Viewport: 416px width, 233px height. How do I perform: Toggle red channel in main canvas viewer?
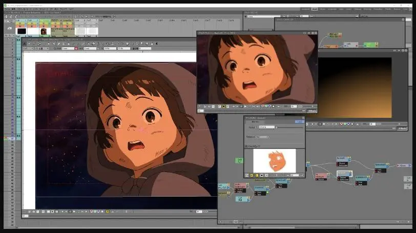91,211
